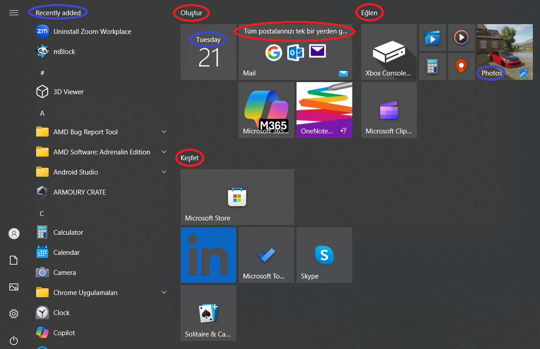540x349 pixels.
Task: Open the Microsoft 365 Copilot tile
Action: (266, 110)
